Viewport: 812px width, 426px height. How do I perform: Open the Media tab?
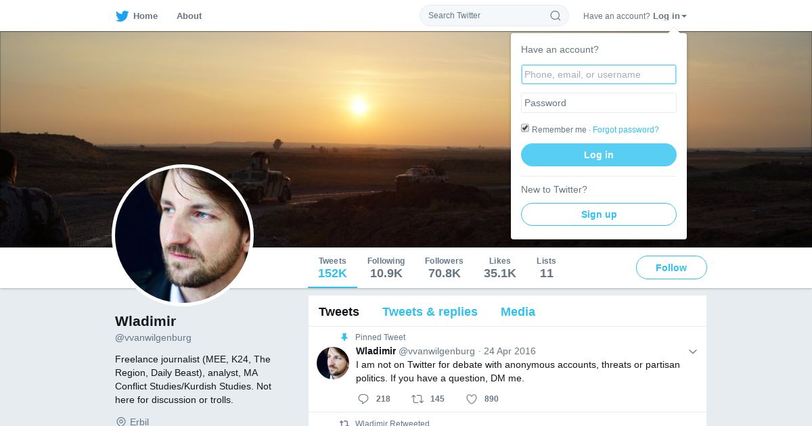click(x=518, y=312)
